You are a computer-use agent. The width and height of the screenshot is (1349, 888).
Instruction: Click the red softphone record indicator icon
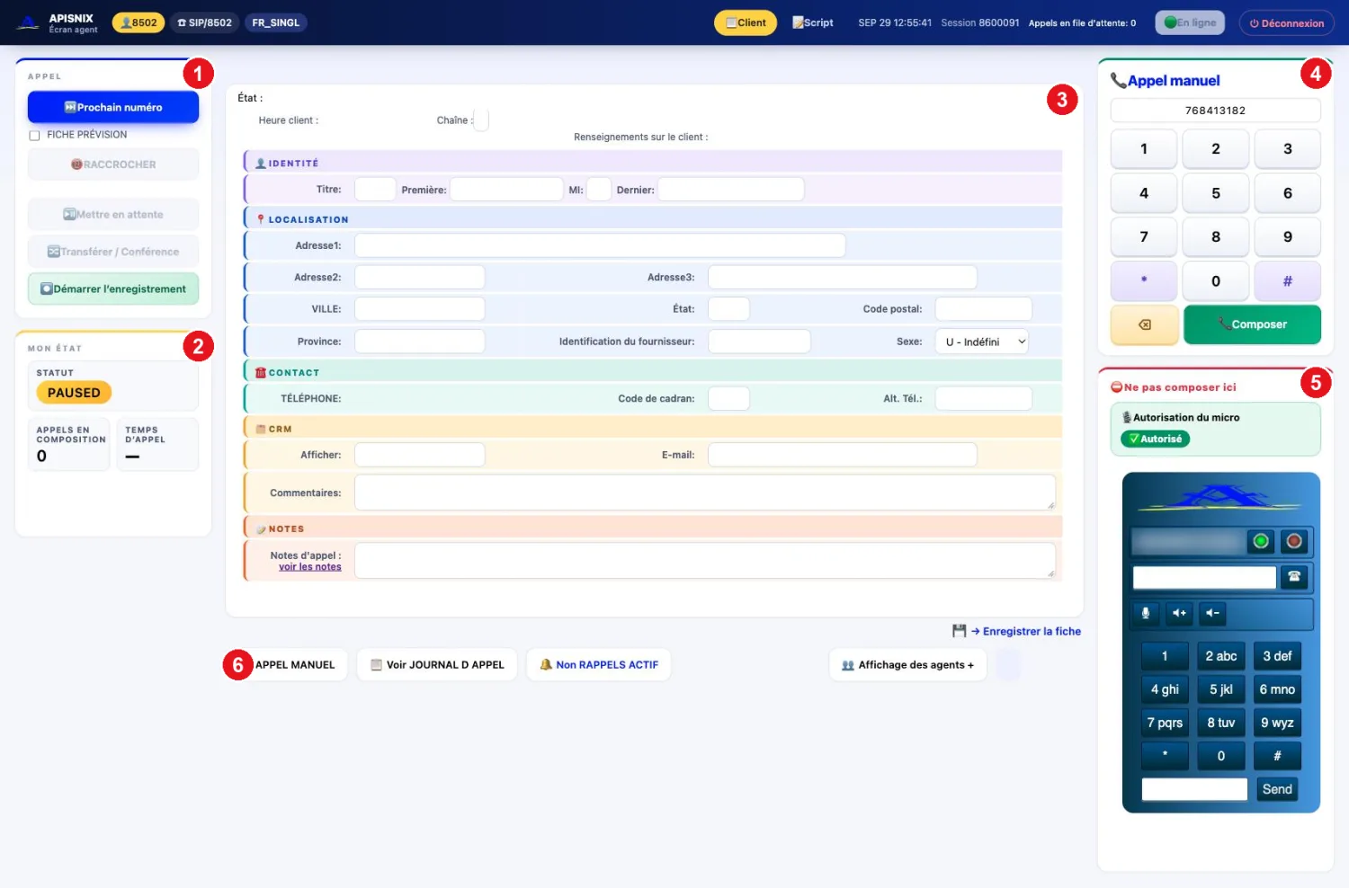[x=1294, y=541]
